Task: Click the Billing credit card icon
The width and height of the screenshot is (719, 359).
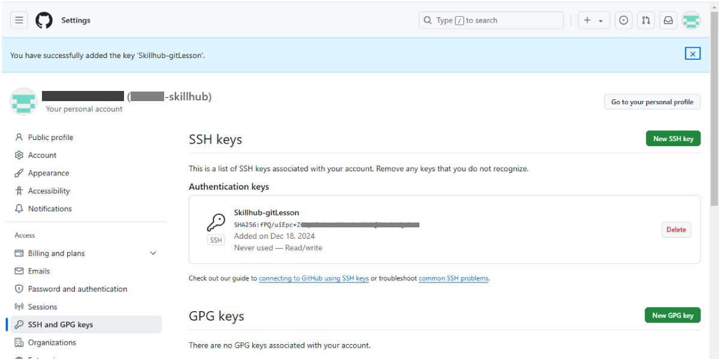Action: coord(19,253)
